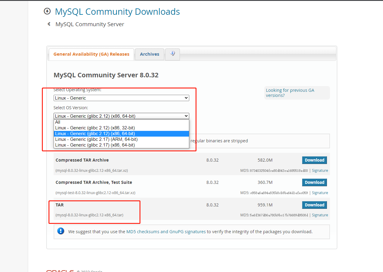Open the Select OS Version combo box
The image size is (383, 272).
coord(121,116)
